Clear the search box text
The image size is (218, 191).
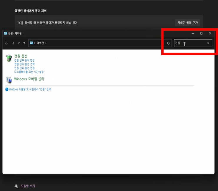pyautogui.click(x=208, y=43)
